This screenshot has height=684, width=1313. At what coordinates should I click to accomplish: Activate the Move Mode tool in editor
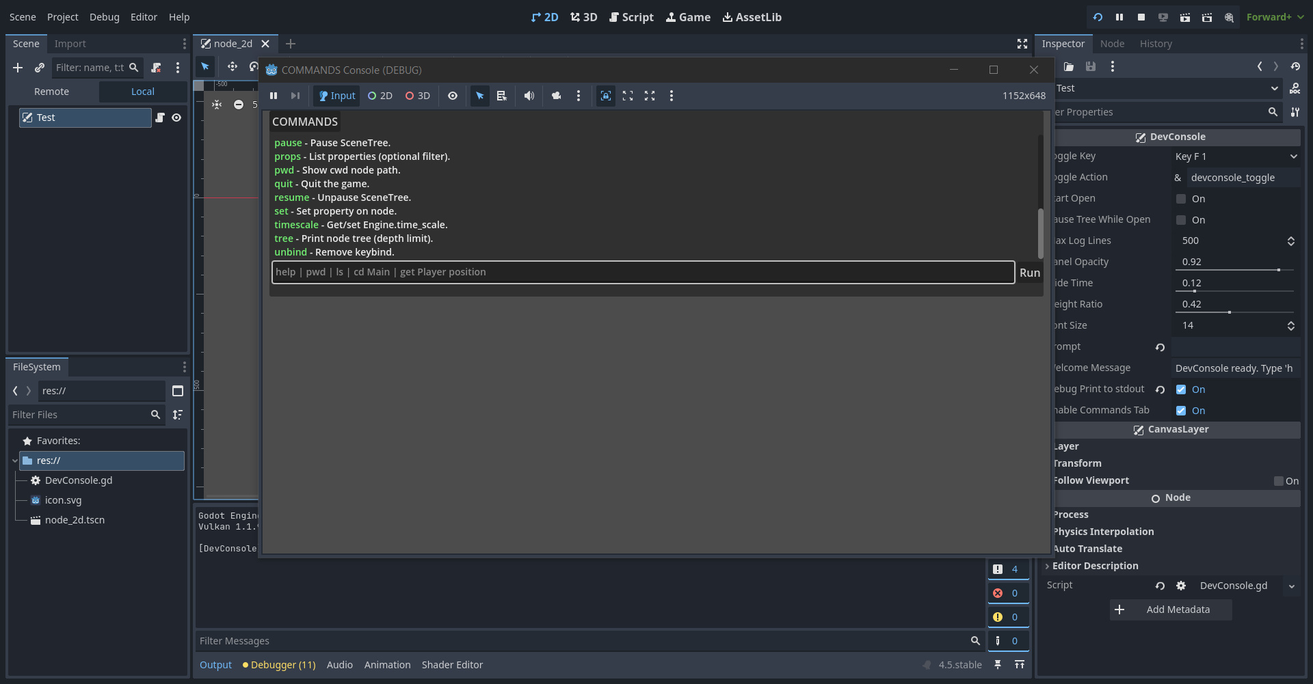tap(233, 66)
